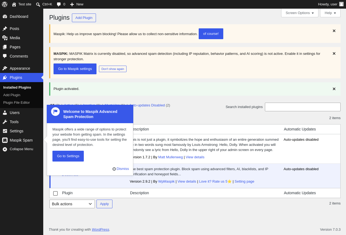Click Go to Maspik settings button
Screen dimensions: 346x235
coord(75,69)
